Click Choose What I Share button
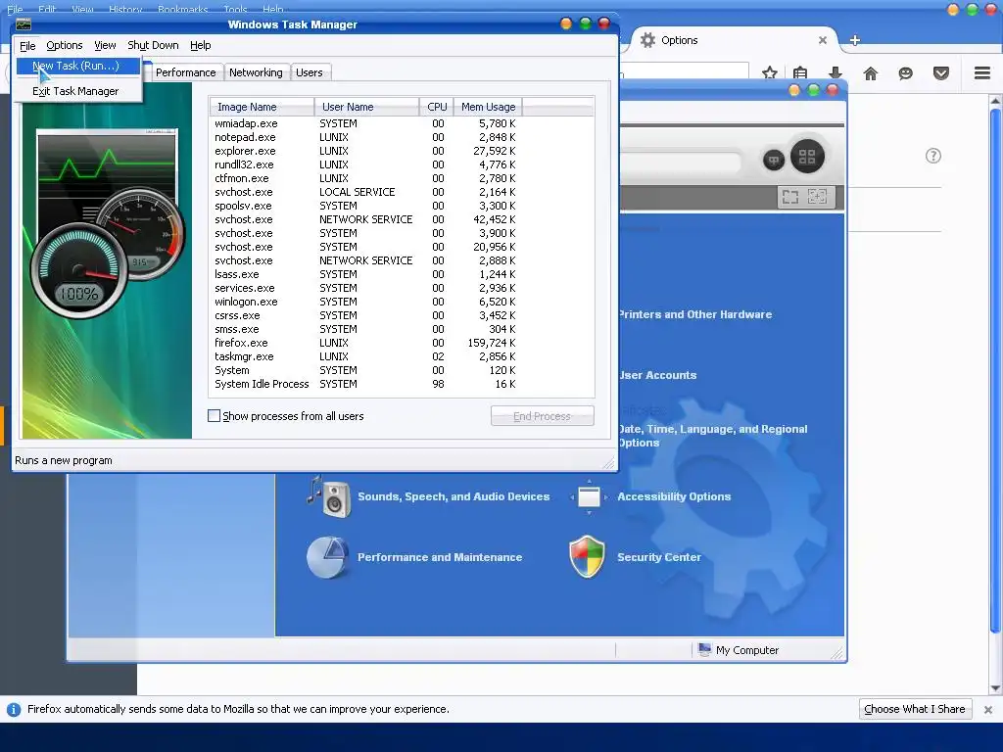 pos(915,709)
